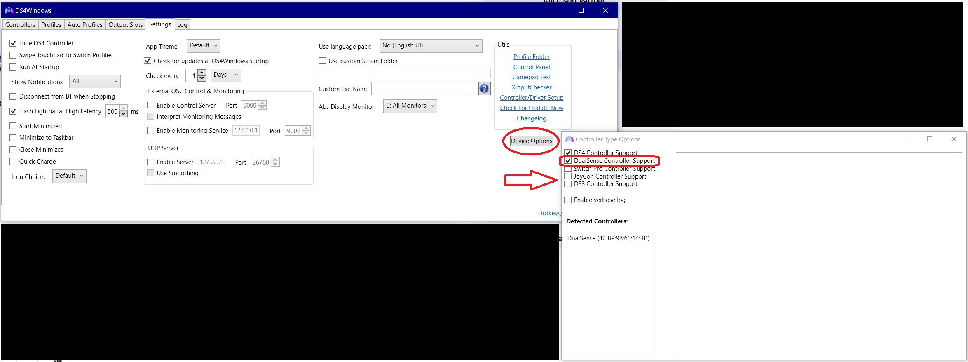Maximize the Controller Type Options window
968x362 pixels.
(x=930, y=139)
